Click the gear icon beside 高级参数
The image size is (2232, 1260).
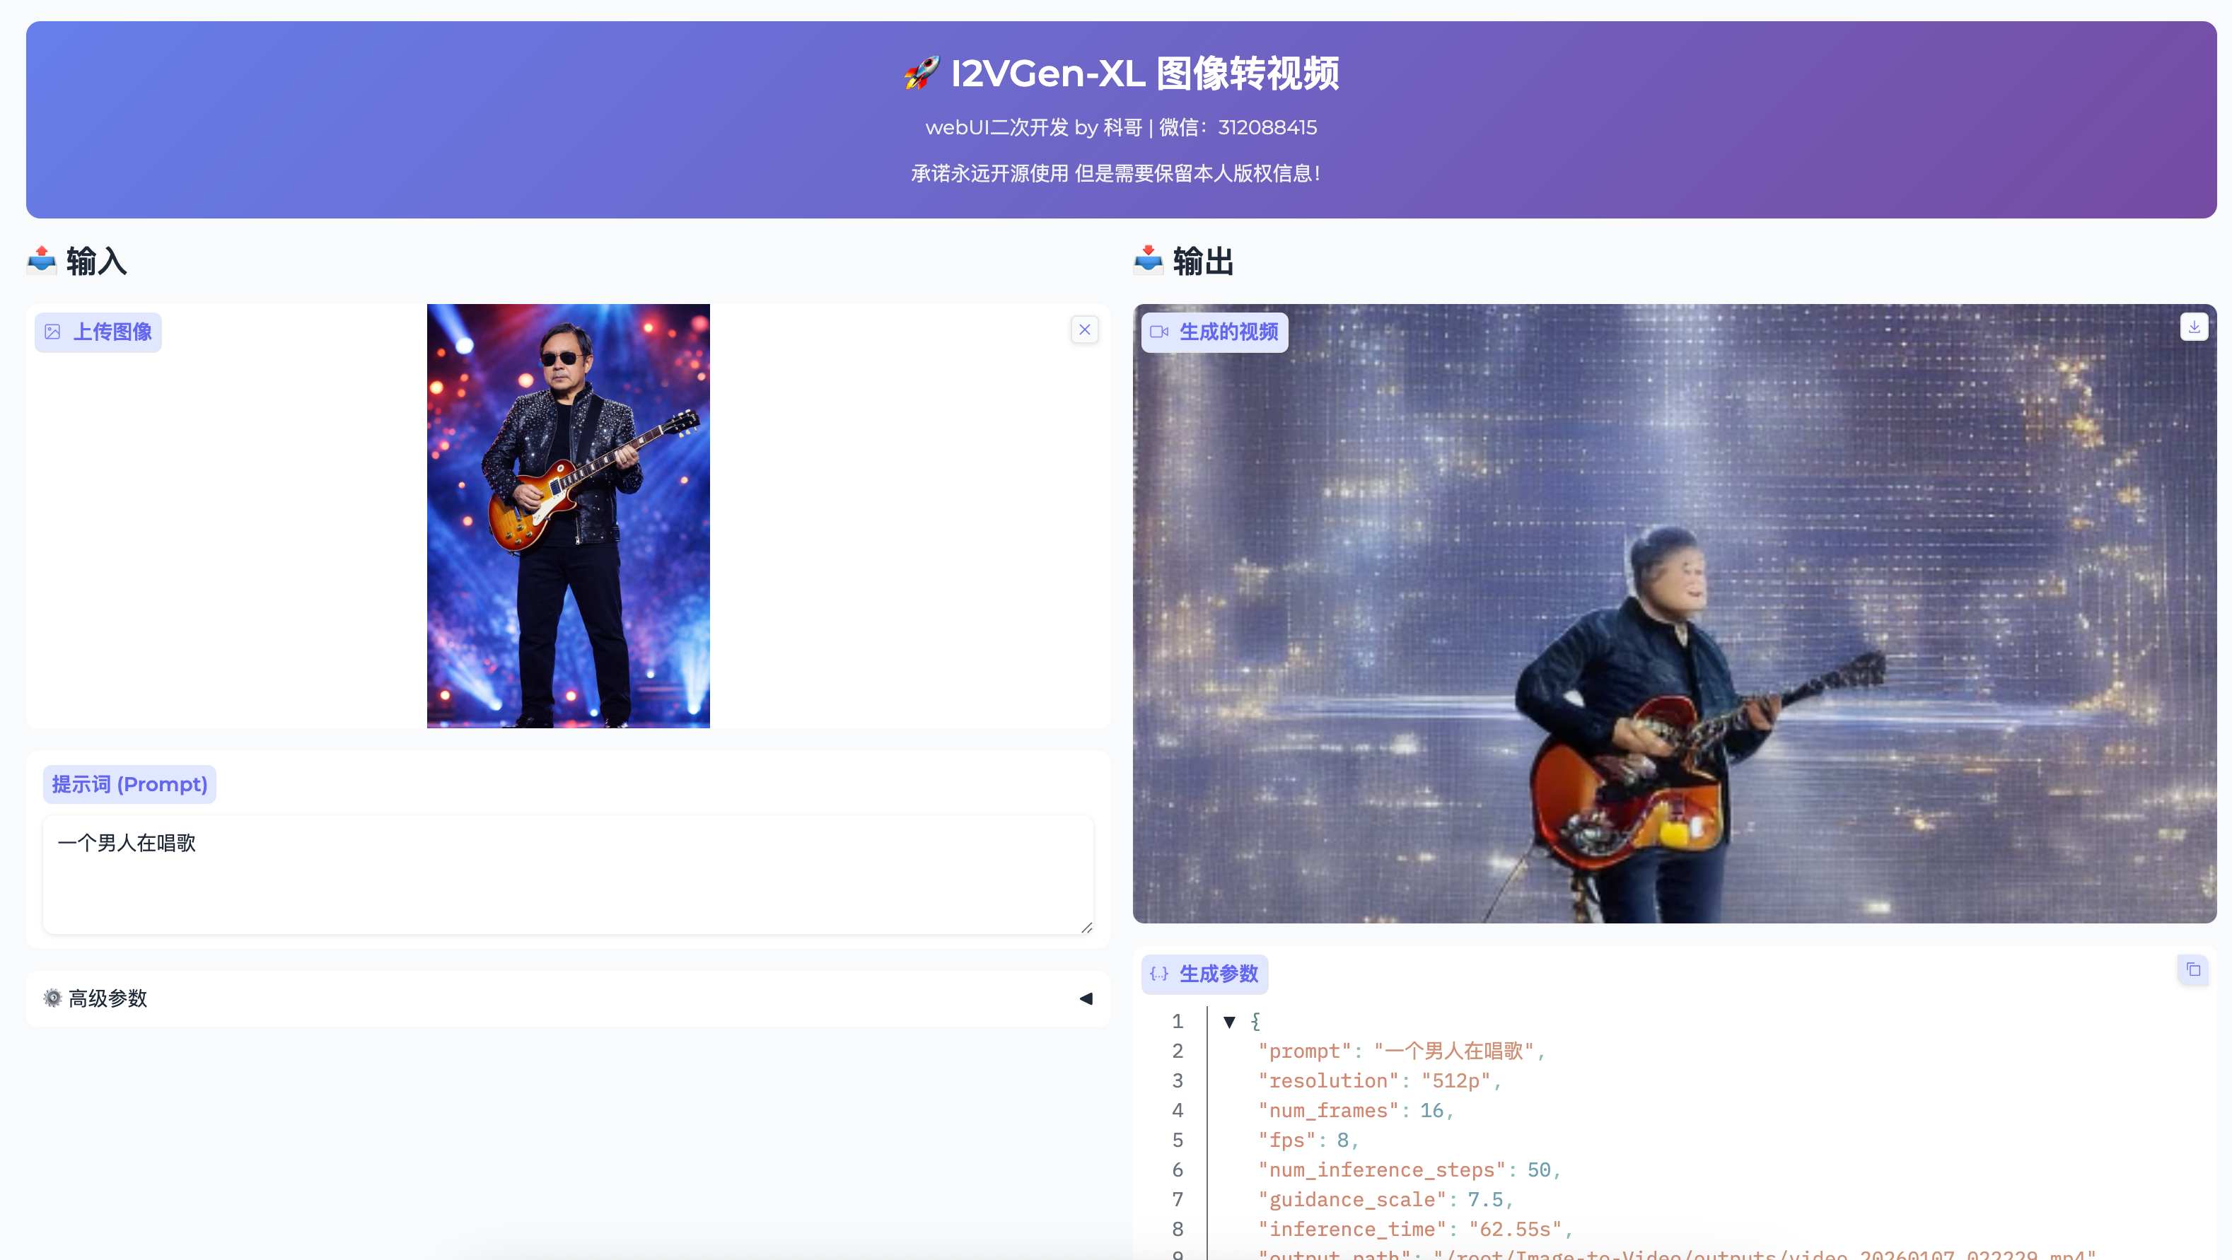click(x=53, y=998)
